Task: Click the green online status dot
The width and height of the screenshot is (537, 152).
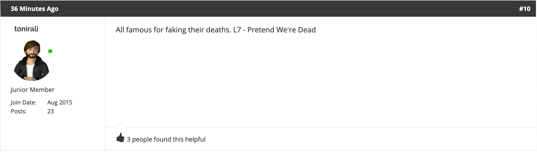Action: (x=50, y=51)
